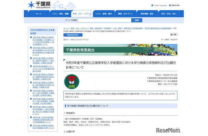208x136 pixels.
Task: Click the arrow bullet beside 海外帰国生徒 link
Action: [31, 83]
